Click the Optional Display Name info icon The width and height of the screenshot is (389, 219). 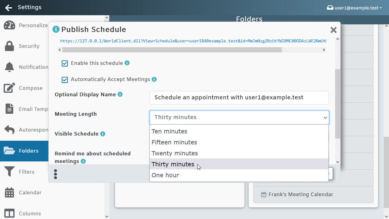120,94
